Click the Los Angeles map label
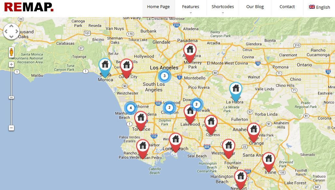 click(x=164, y=68)
